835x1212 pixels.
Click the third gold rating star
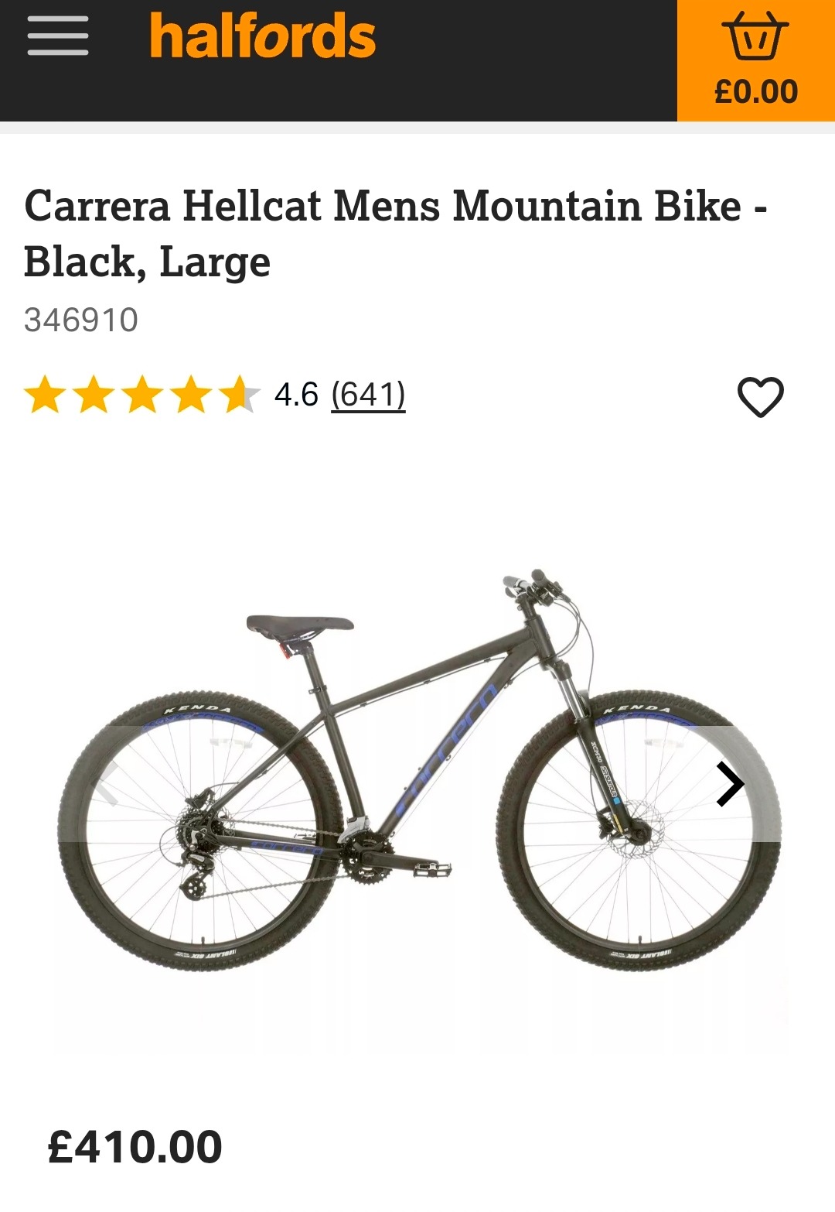(x=142, y=394)
